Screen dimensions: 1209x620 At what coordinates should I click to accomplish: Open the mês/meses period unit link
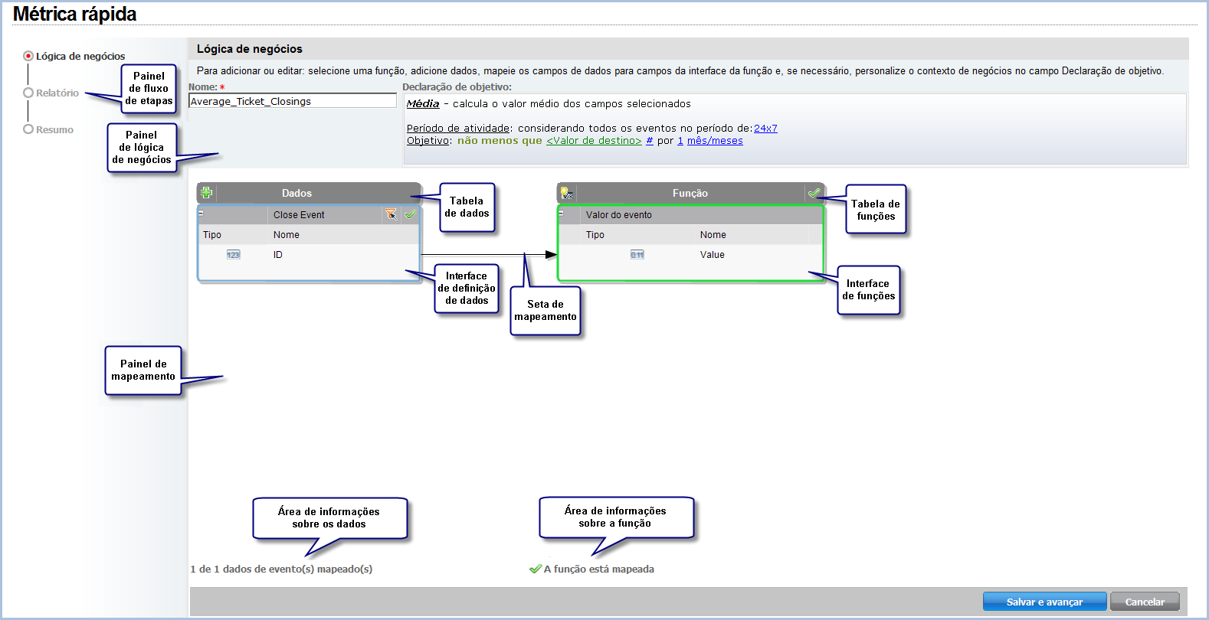coord(714,141)
